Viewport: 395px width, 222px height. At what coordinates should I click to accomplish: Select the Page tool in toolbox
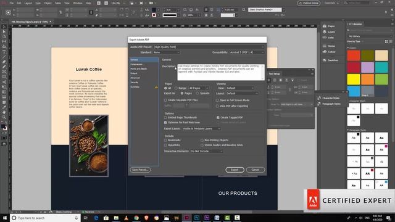point(4,37)
